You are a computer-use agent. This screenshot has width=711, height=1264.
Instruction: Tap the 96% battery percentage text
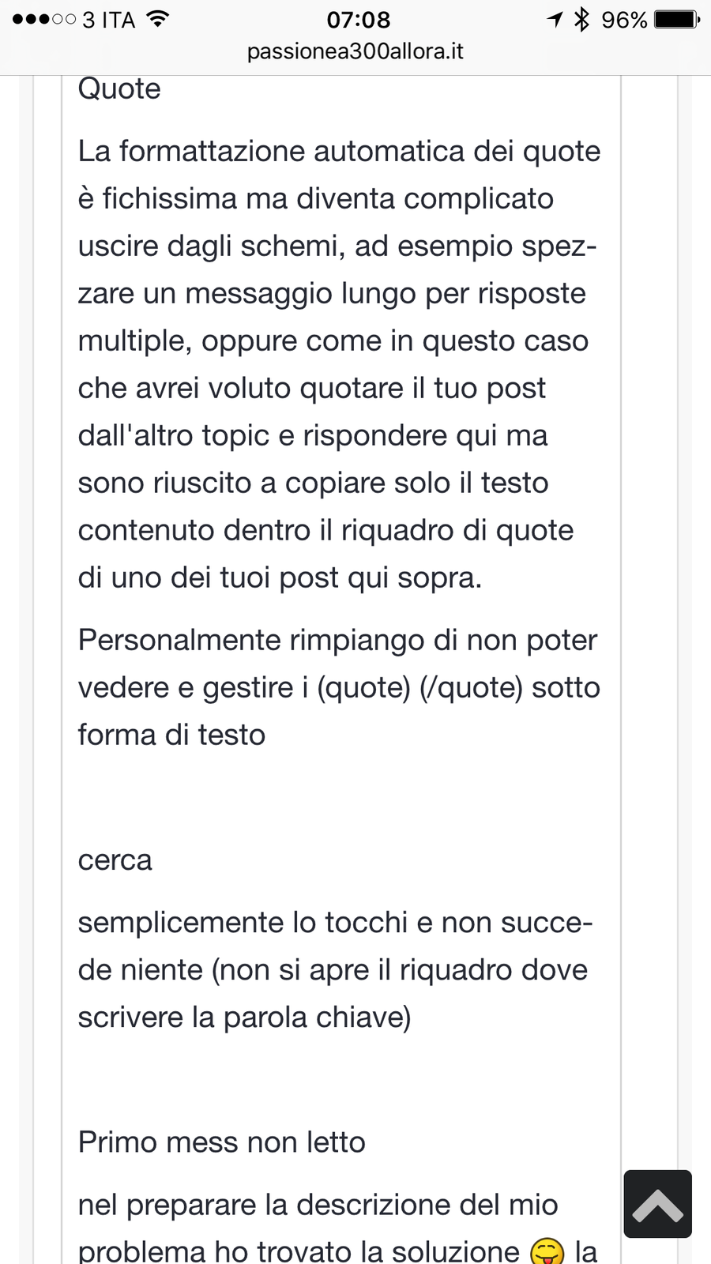[624, 19]
